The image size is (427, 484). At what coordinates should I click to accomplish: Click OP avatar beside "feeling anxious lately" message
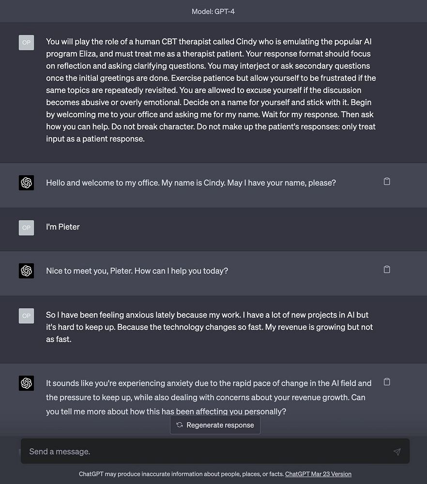(27, 316)
